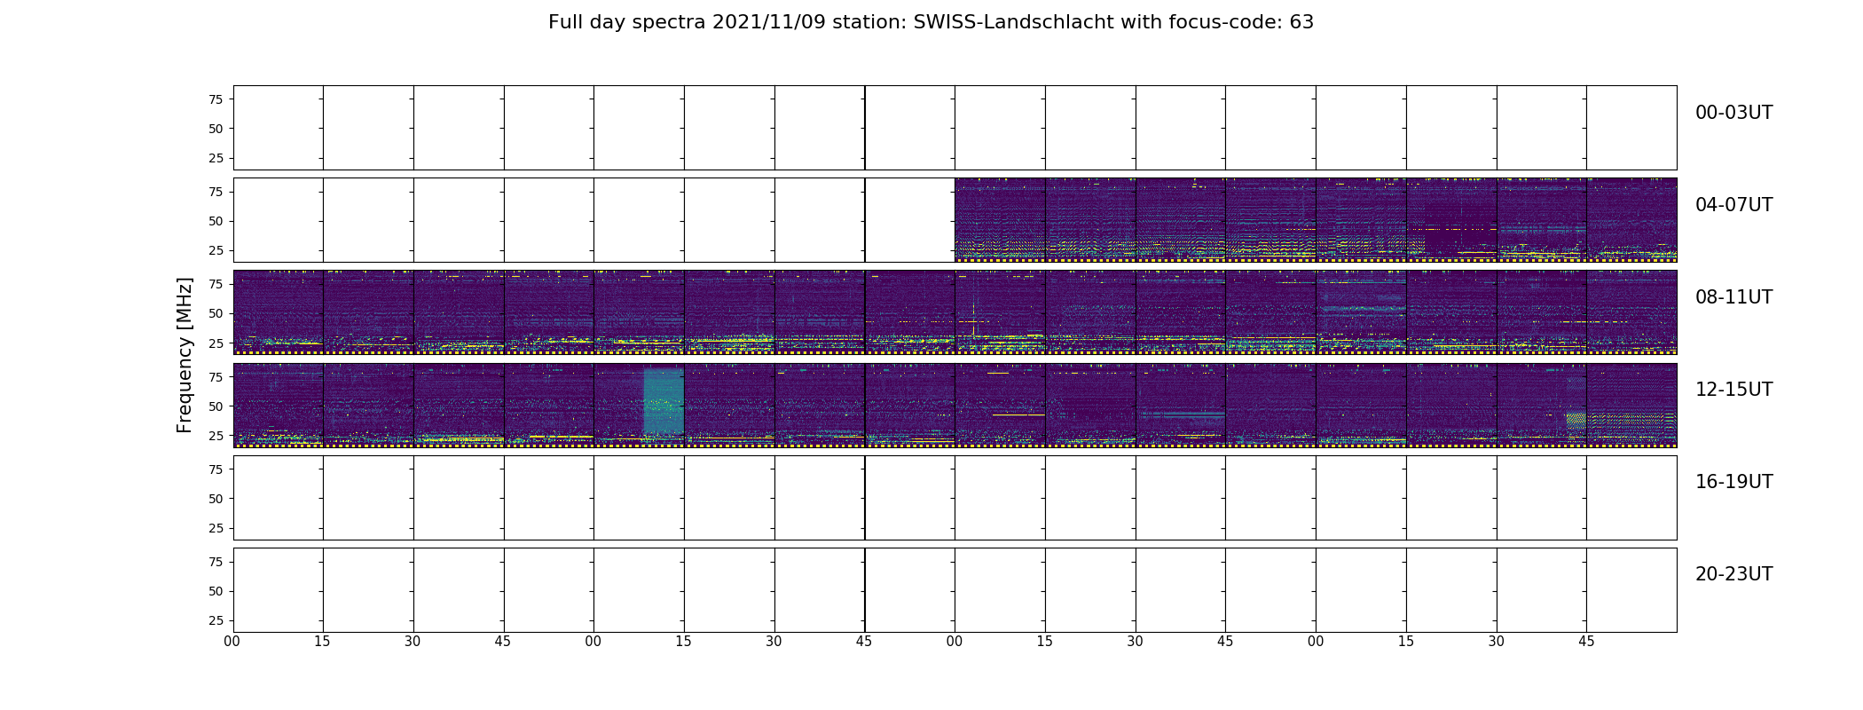
Task: Click the 25 tick label of the 12-15UT row
Action: (216, 436)
